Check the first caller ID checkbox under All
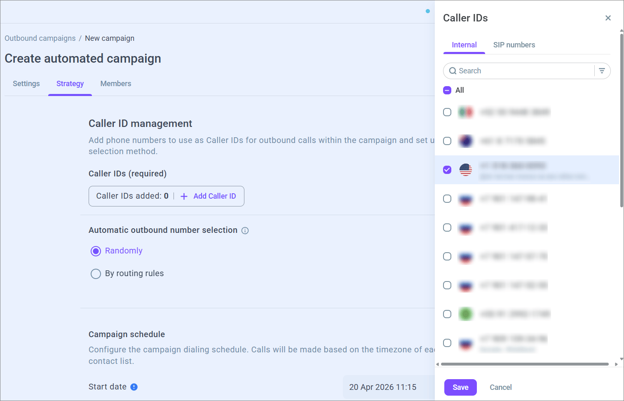 [447, 112]
